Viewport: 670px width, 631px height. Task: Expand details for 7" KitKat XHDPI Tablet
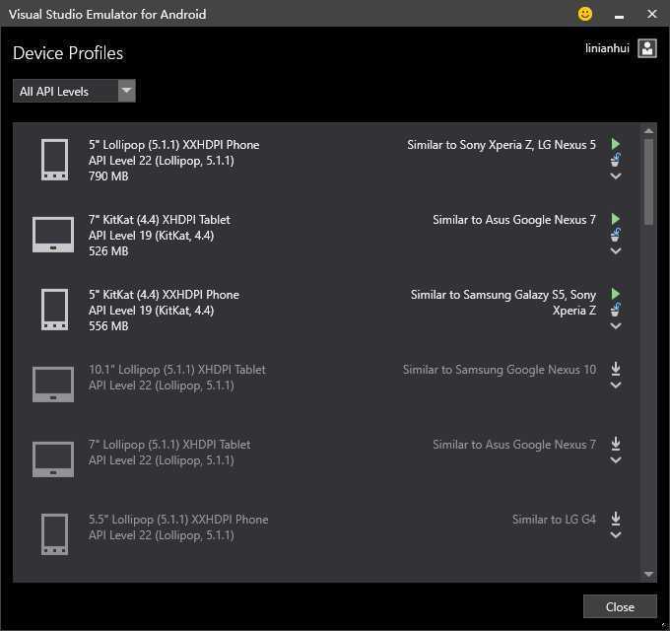tap(616, 251)
